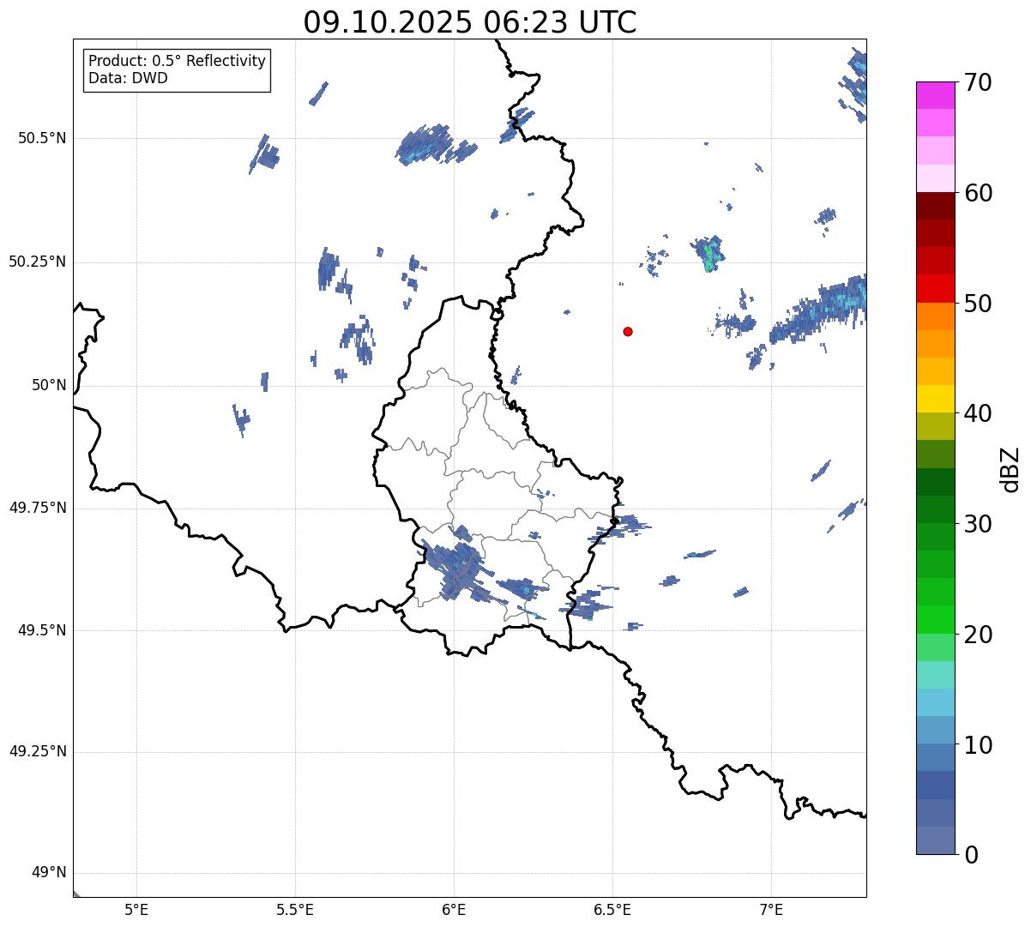The image size is (1031, 927).
Task: Click the 50°N latitude label
Action: click(x=49, y=385)
